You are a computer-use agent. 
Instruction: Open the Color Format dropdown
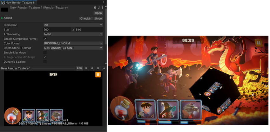tap(73, 43)
